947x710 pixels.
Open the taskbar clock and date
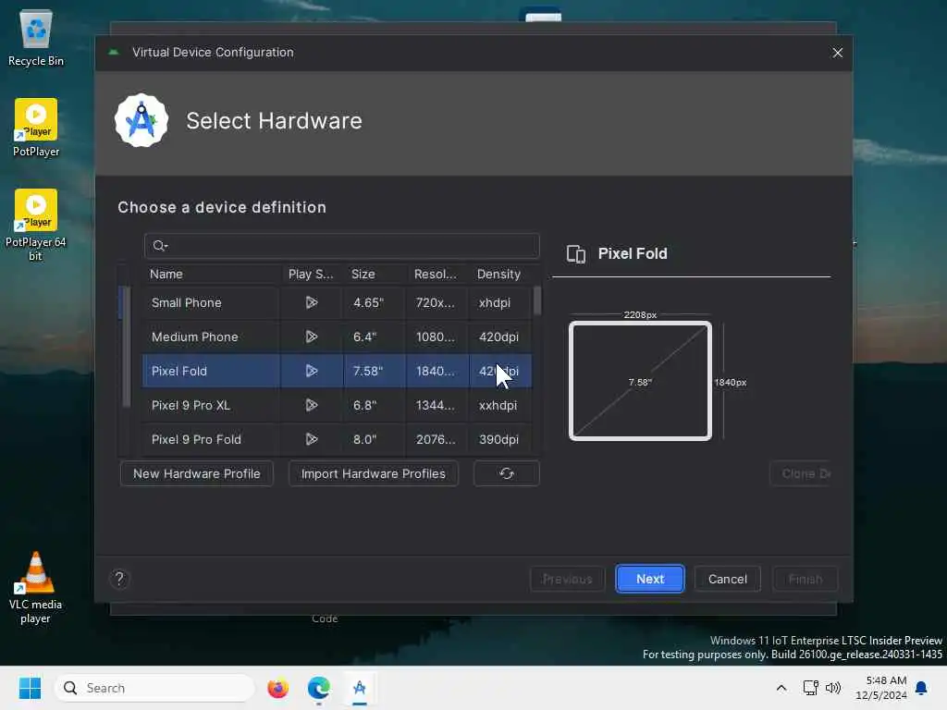pyautogui.click(x=880, y=688)
